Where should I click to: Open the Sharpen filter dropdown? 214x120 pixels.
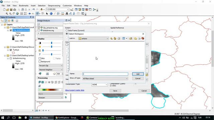point(62,98)
